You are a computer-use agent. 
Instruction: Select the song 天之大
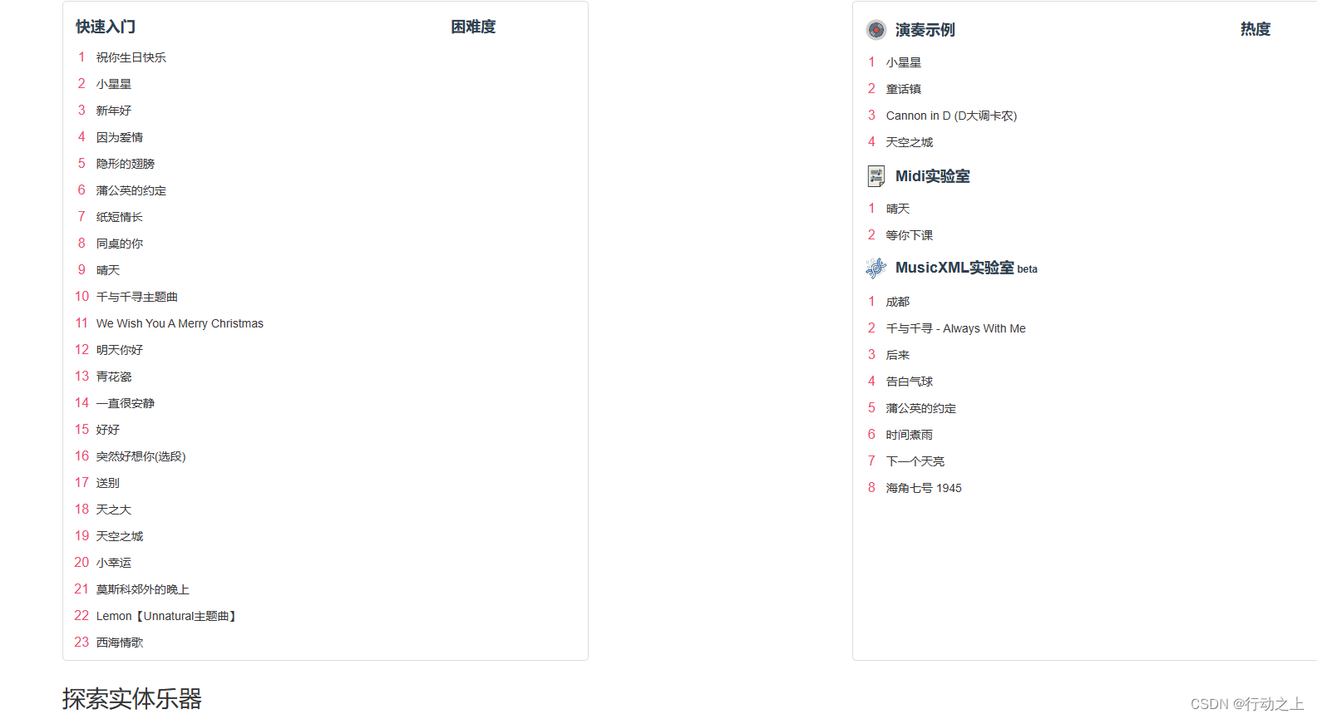coord(114,510)
